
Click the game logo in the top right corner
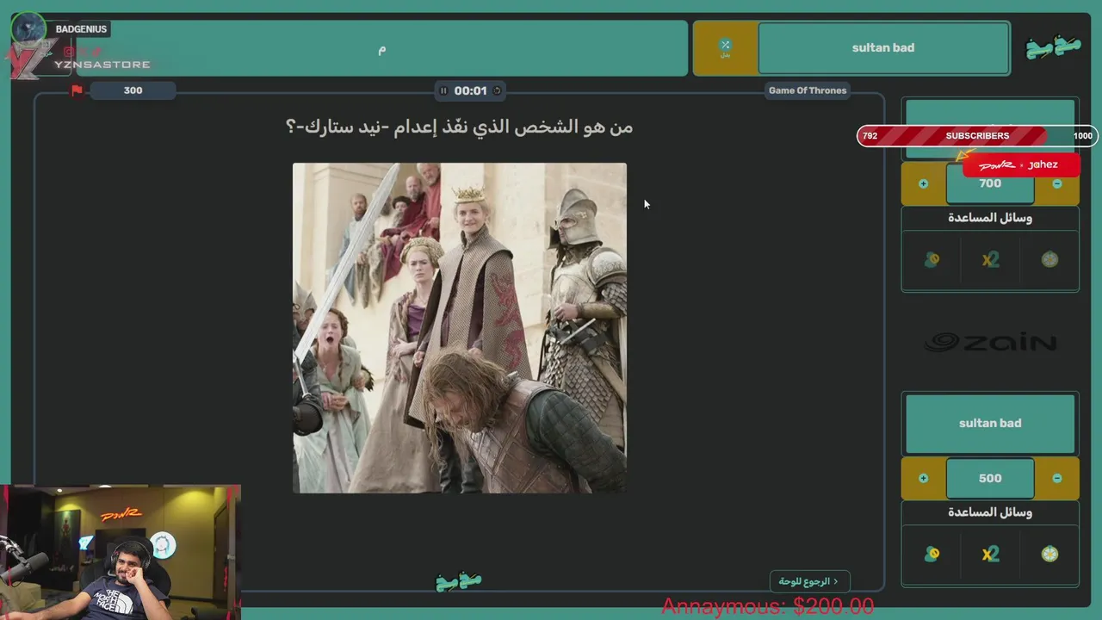pos(1053,48)
